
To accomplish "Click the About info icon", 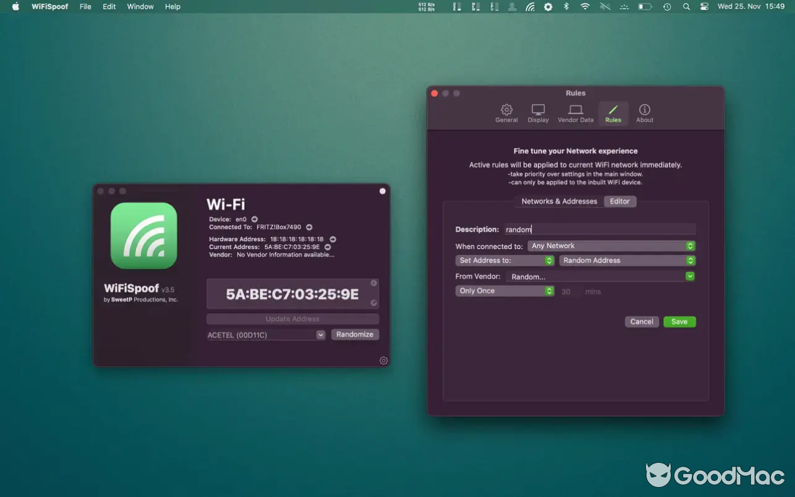I will 644,113.
